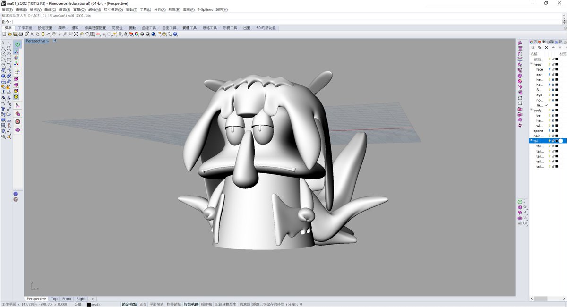Open the 說明(H) menu
The width and height of the screenshot is (567, 307).
(221, 9)
